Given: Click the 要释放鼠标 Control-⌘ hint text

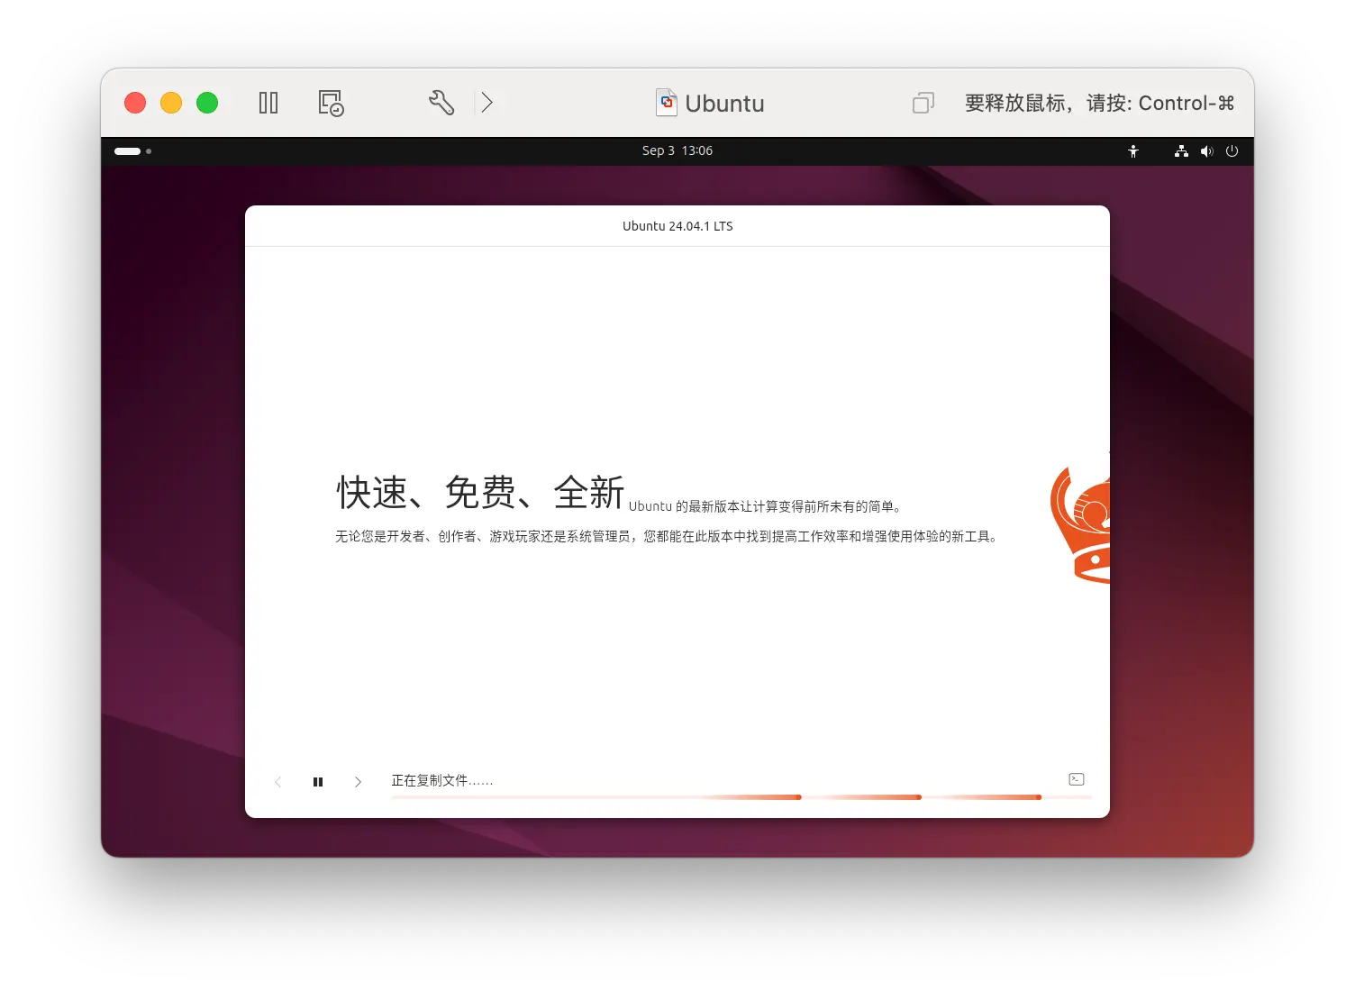Looking at the screenshot, I should [1099, 103].
